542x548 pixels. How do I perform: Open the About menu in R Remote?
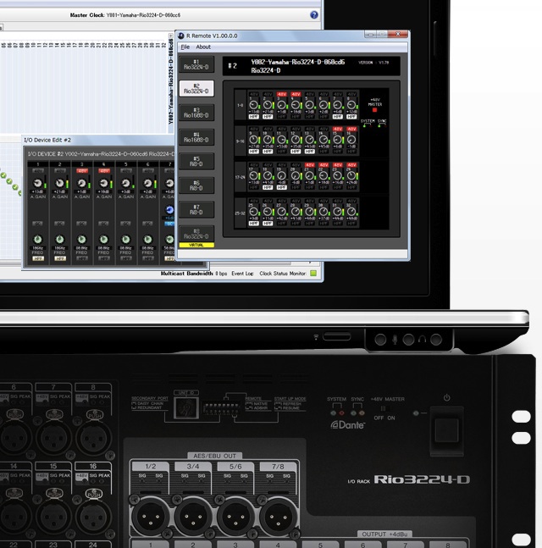pos(203,47)
